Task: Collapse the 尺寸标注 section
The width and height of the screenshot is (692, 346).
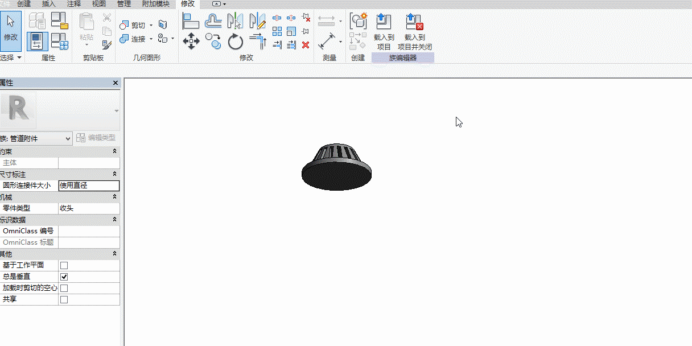Action: point(114,174)
